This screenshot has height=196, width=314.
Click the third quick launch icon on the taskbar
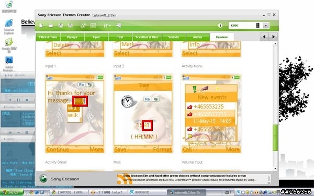pyautogui.click(x=42, y=192)
